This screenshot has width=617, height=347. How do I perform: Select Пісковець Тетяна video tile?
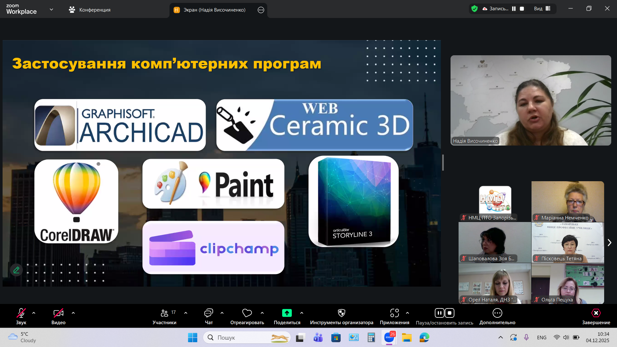point(568,243)
